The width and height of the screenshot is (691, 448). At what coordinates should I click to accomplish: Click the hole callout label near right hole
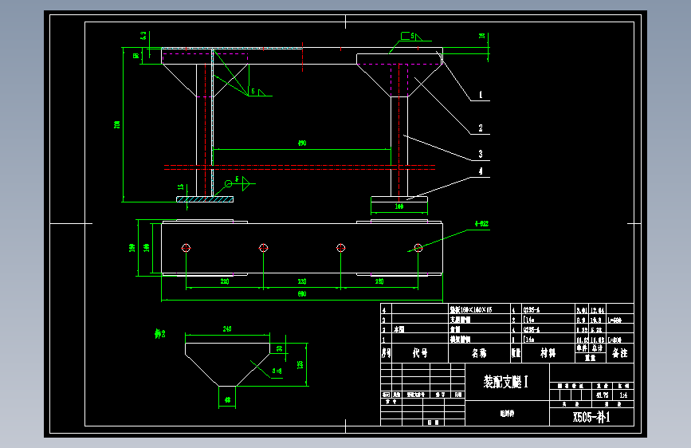click(481, 224)
